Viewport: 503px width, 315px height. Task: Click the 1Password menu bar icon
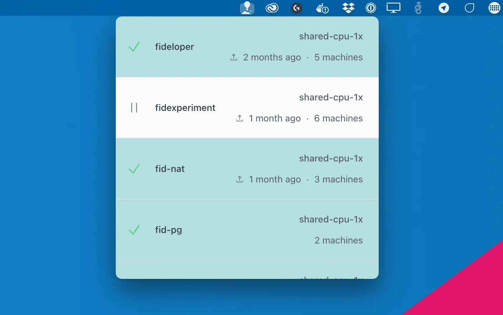[x=371, y=8]
